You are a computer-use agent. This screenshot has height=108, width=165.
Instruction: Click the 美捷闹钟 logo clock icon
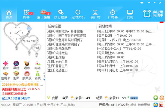(147, 13)
